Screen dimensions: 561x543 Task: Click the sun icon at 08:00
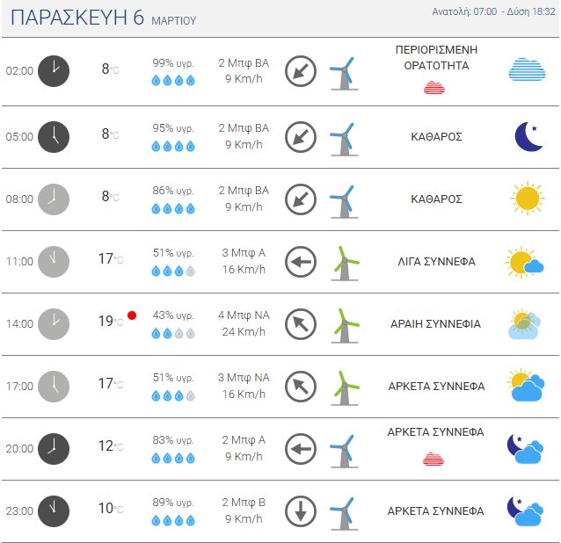(x=527, y=199)
